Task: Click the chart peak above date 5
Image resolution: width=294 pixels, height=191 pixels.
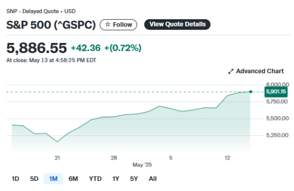Action: [159, 106]
